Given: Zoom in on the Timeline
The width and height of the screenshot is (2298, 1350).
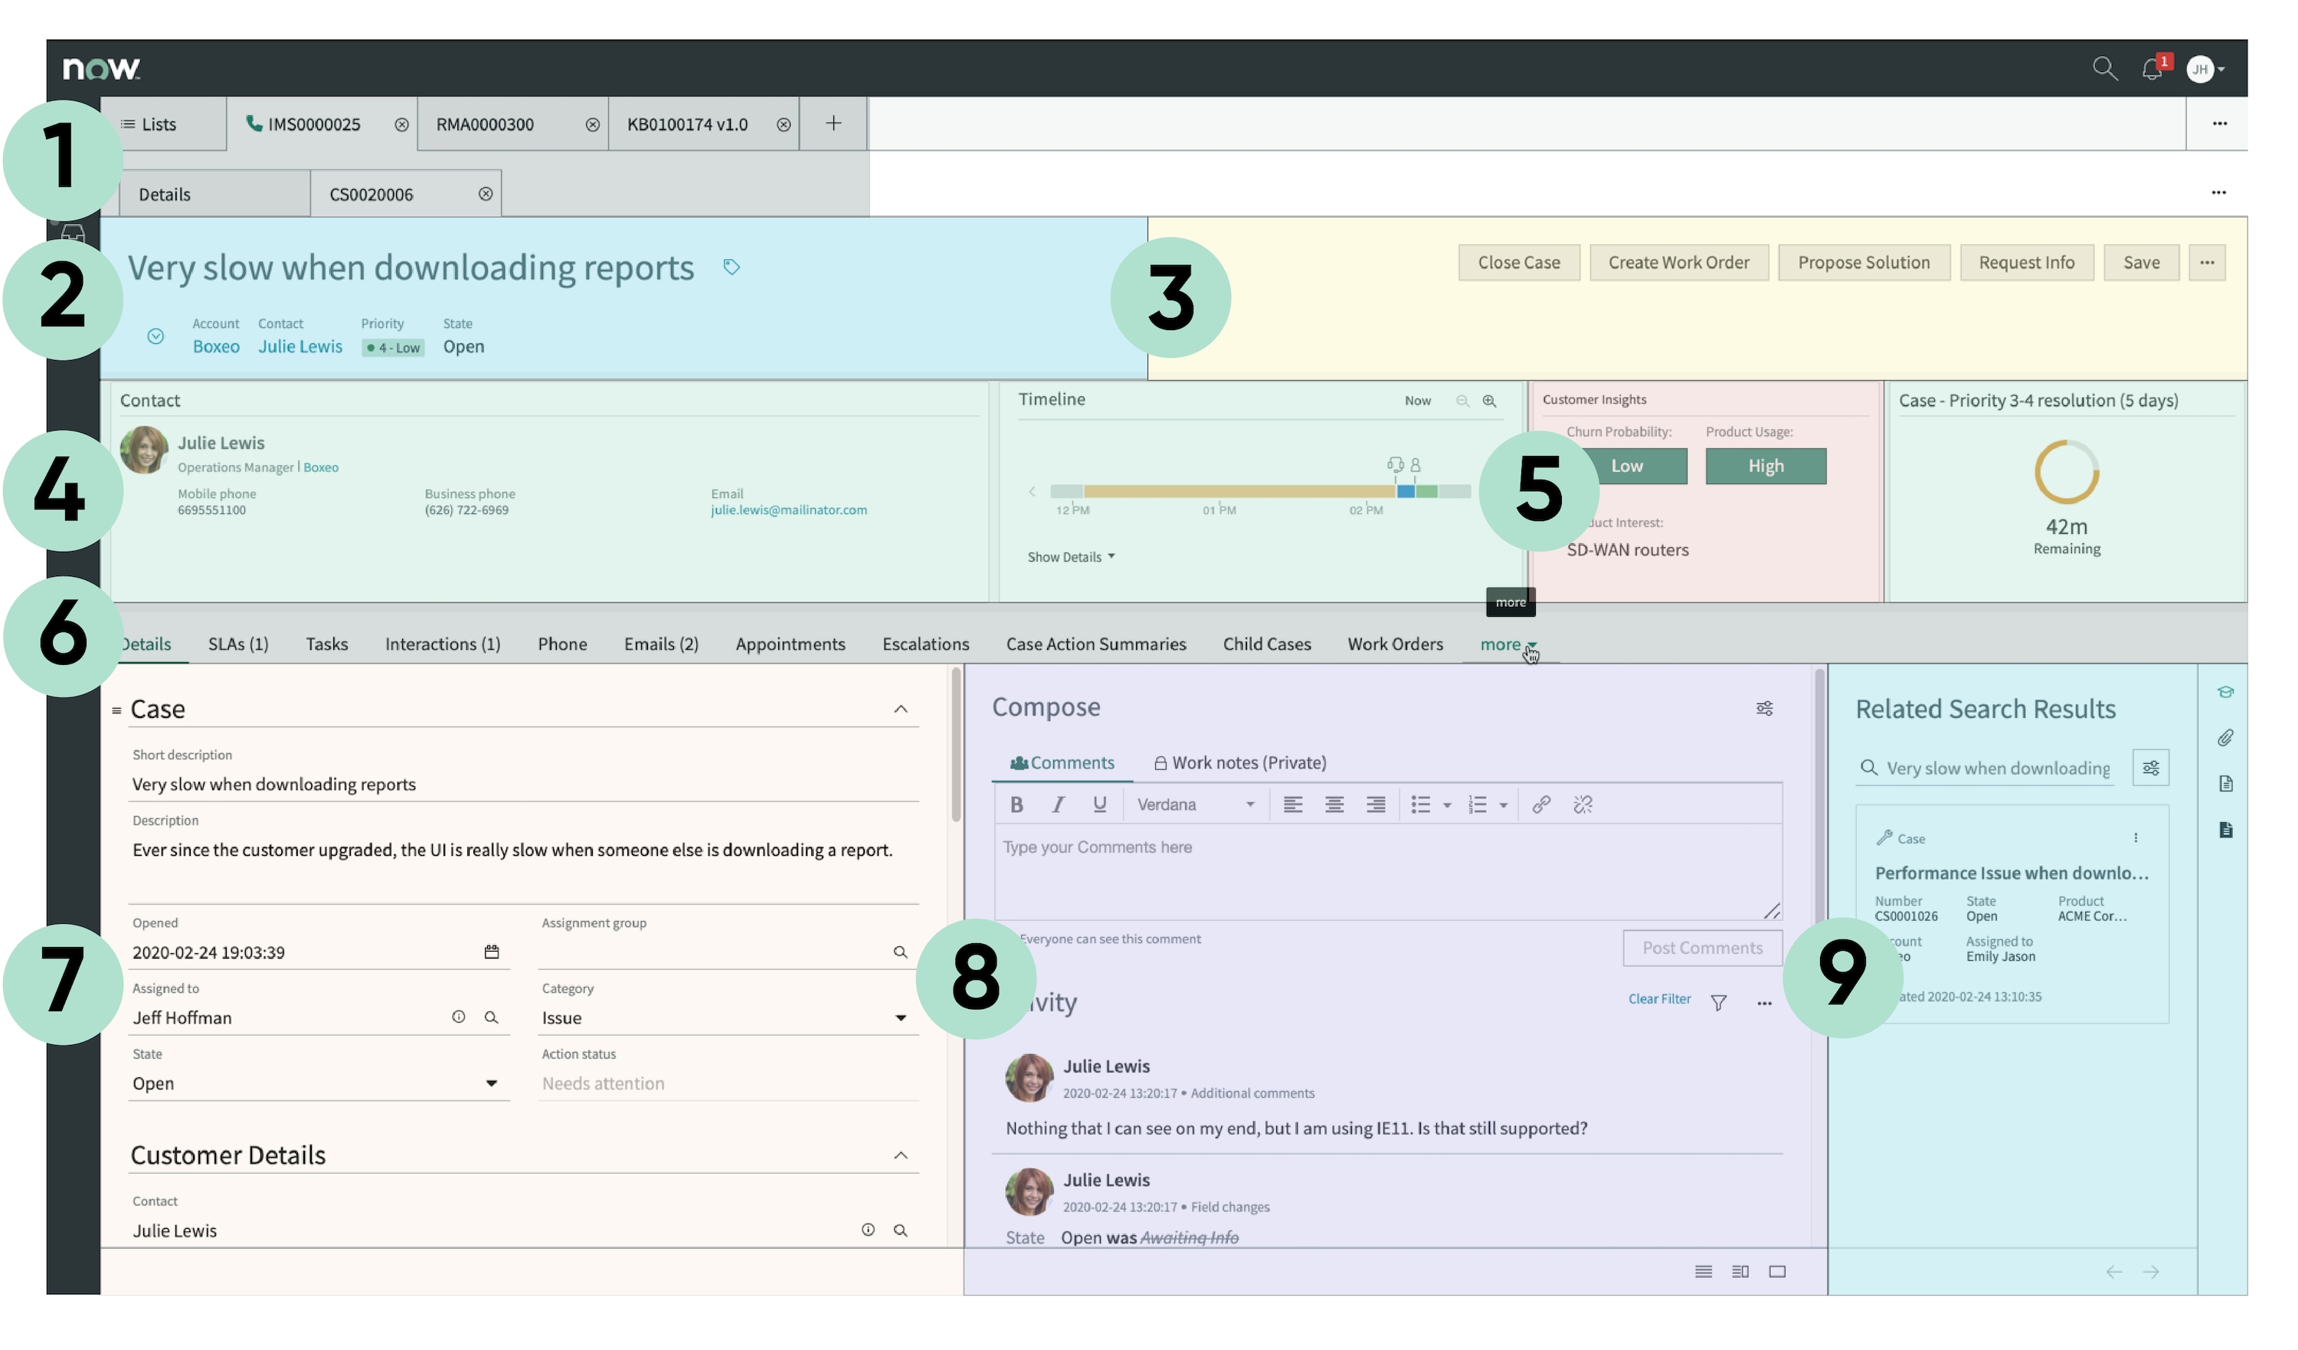Looking at the screenshot, I should click(1489, 401).
